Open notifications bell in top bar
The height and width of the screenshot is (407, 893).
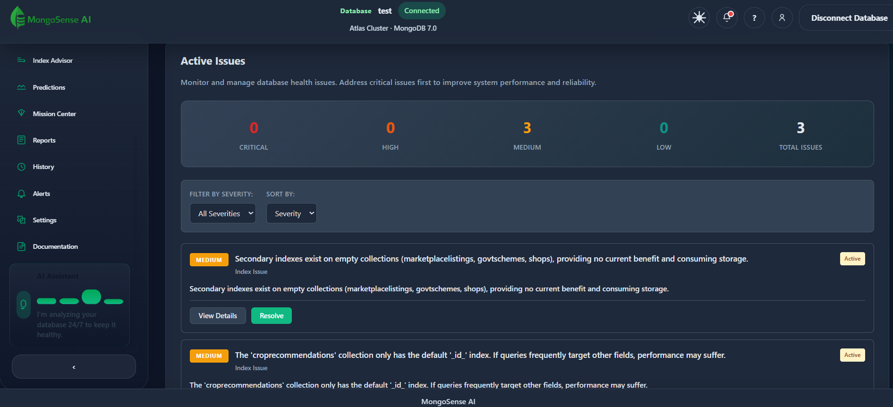pyautogui.click(x=727, y=18)
